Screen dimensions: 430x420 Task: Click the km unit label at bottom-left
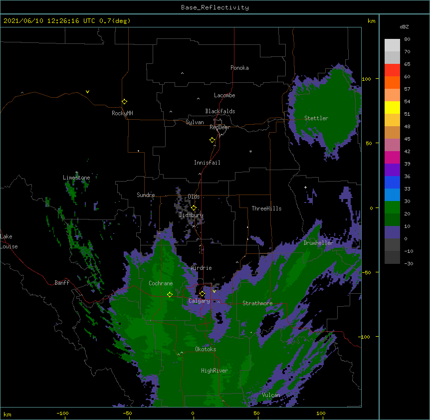[7, 415]
